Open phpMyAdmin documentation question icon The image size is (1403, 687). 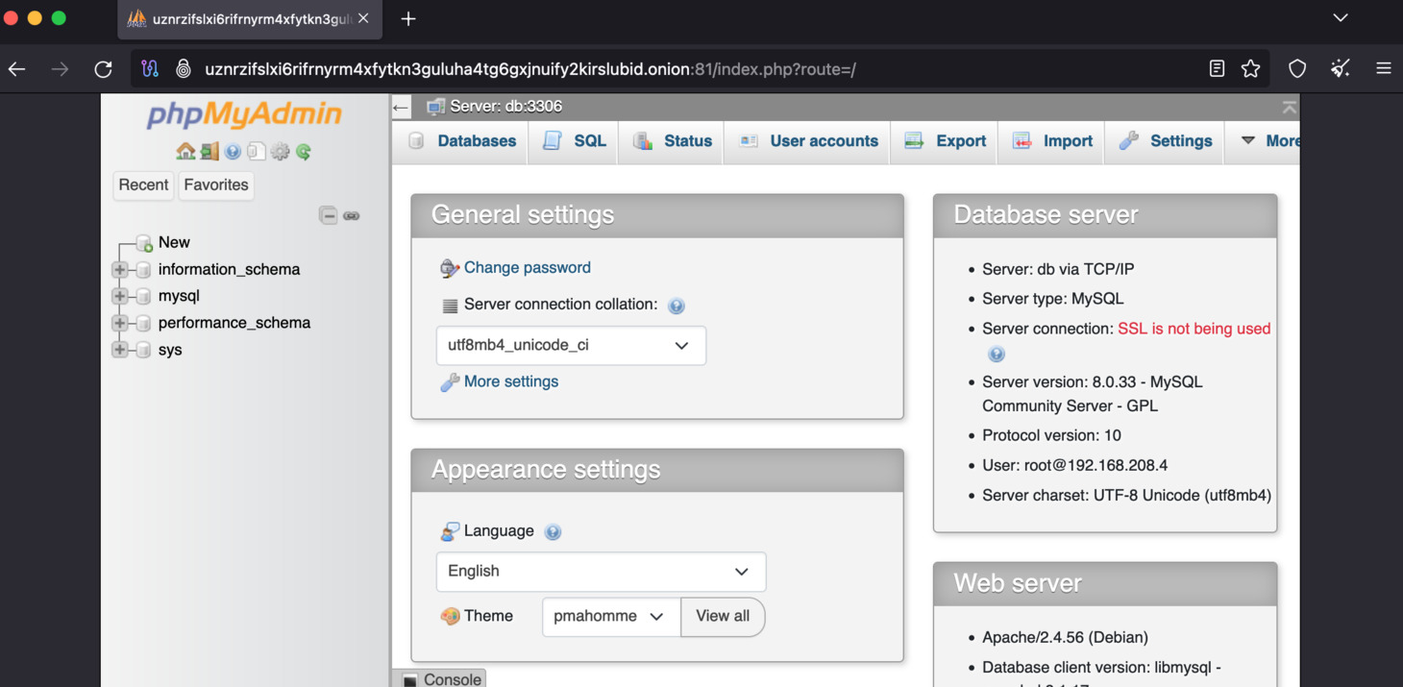(x=233, y=152)
